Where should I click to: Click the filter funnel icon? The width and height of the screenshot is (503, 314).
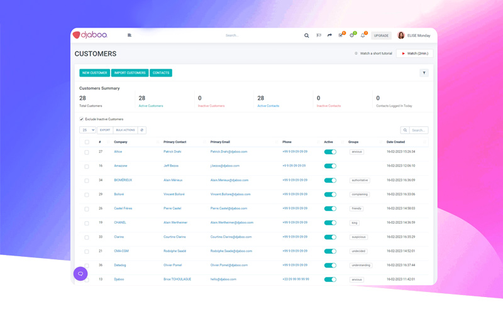424,73
